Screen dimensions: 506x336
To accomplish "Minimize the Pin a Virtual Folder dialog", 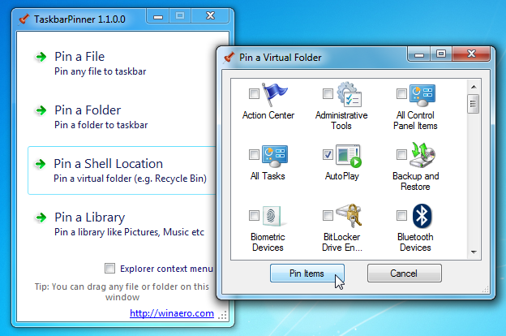I will point(419,54).
